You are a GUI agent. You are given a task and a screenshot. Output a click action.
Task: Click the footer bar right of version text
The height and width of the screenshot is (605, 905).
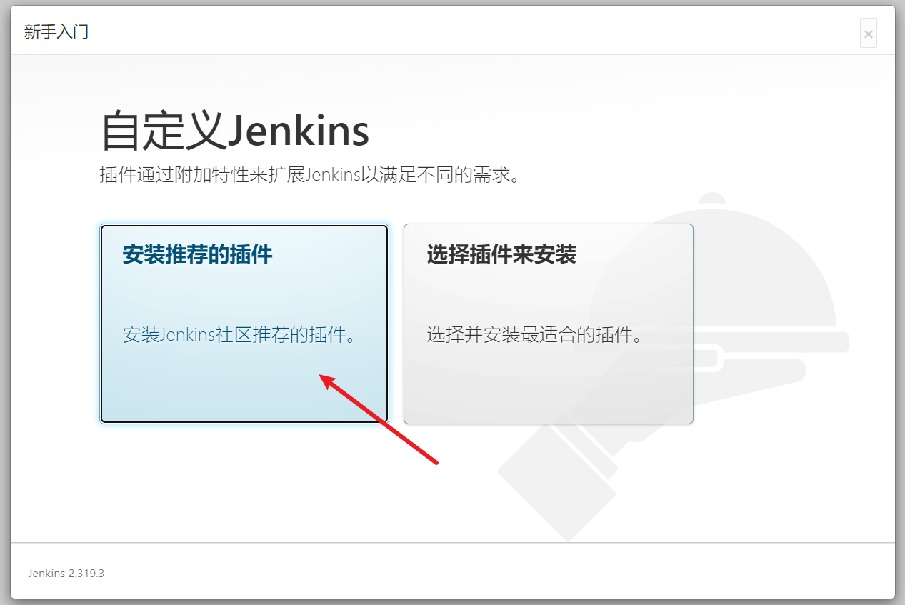pyautogui.click(x=500, y=573)
